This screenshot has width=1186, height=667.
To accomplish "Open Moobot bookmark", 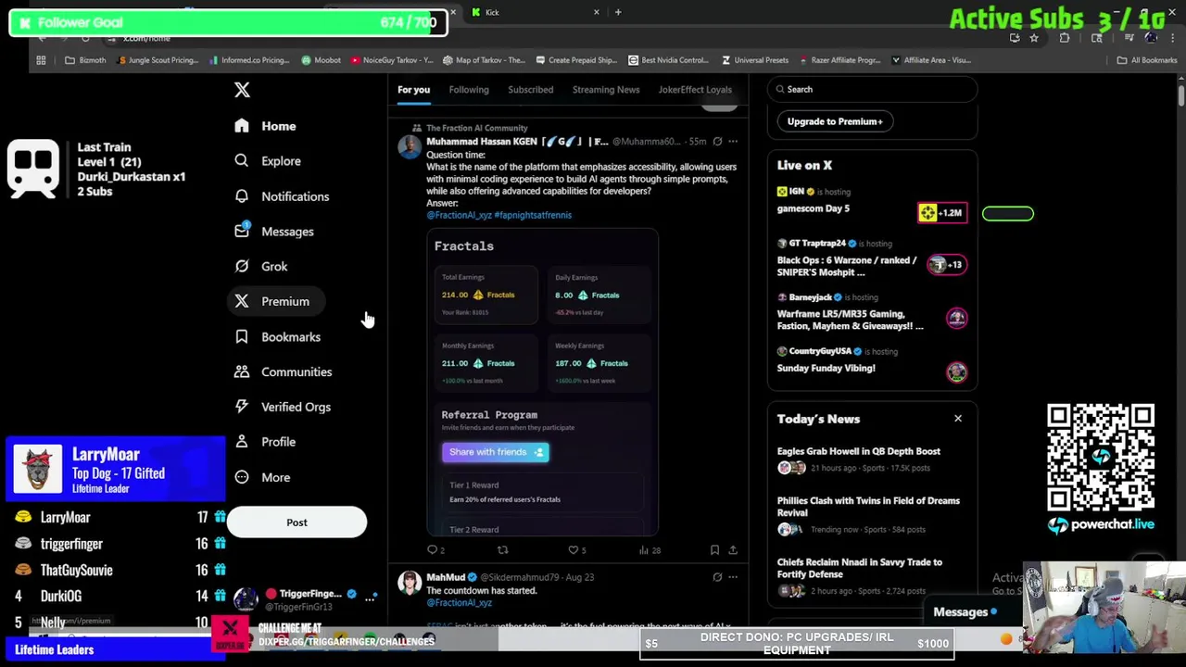I will coord(322,60).
